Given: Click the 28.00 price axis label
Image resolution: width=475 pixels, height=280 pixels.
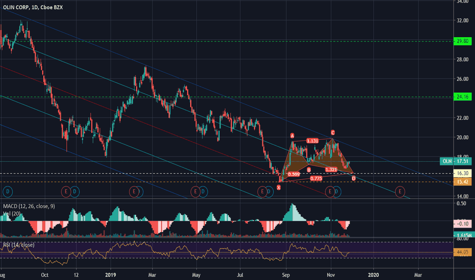Looking at the screenshot, I should (x=462, y=60).
